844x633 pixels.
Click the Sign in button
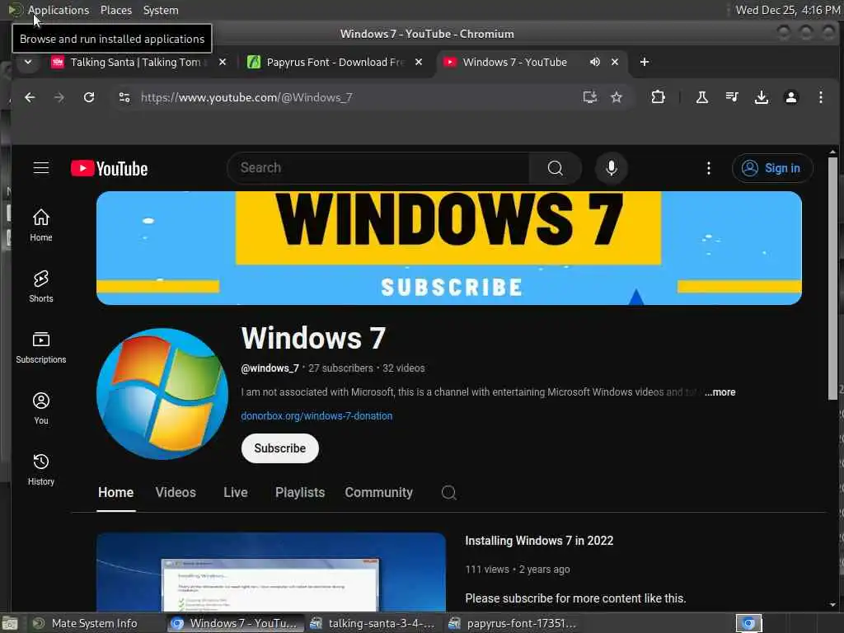pyautogui.click(x=771, y=168)
